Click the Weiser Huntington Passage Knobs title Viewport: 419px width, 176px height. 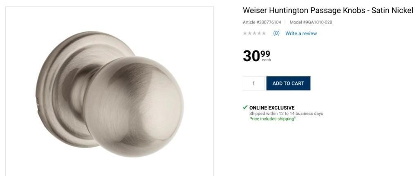point(328,11)
